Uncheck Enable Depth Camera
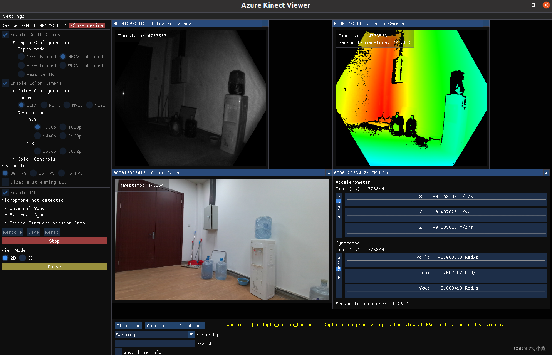552x355 pixels. click(x=5, y=34)
